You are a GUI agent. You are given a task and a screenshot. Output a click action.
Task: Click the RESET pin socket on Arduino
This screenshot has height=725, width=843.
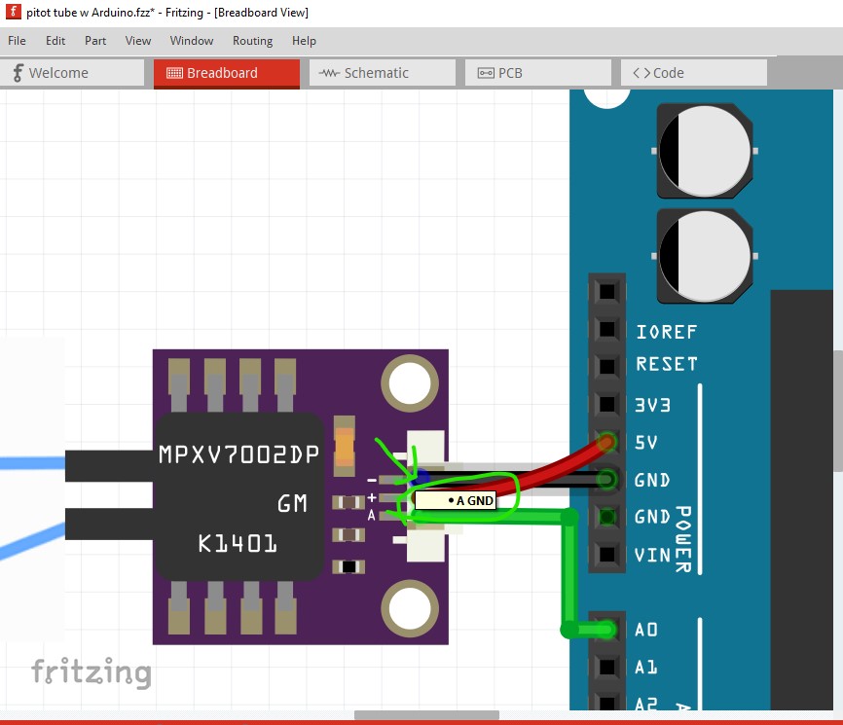pyautogui.click(x=607, y=366)
